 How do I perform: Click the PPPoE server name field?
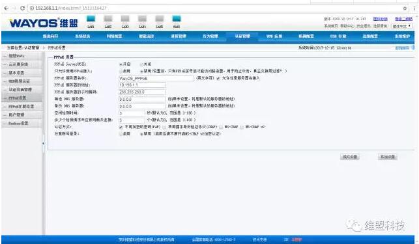pyautogui.click(x=156, y=79)
